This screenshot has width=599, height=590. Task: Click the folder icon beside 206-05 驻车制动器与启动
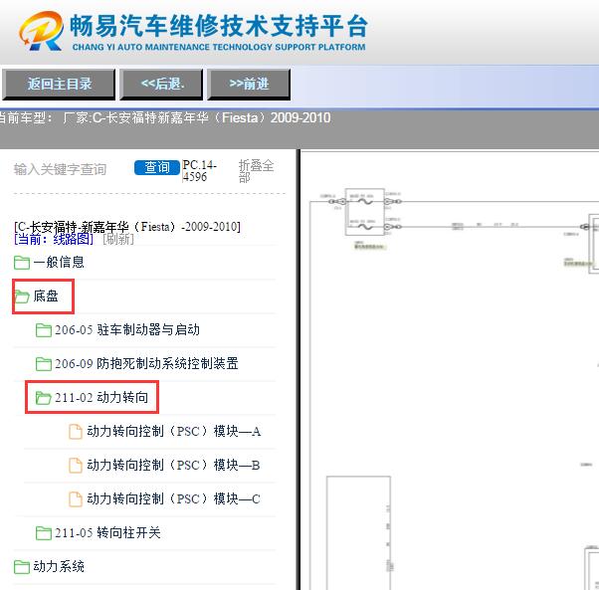(x=43, y=330)
